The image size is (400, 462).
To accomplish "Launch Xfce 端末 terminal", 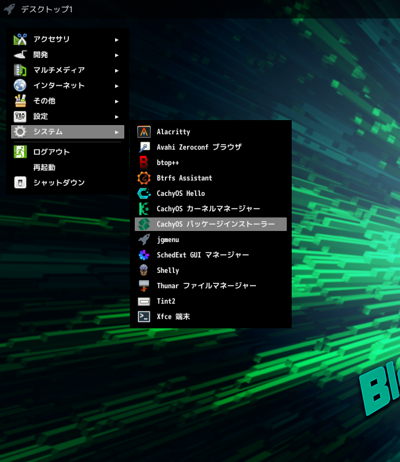I will [210, 317].
